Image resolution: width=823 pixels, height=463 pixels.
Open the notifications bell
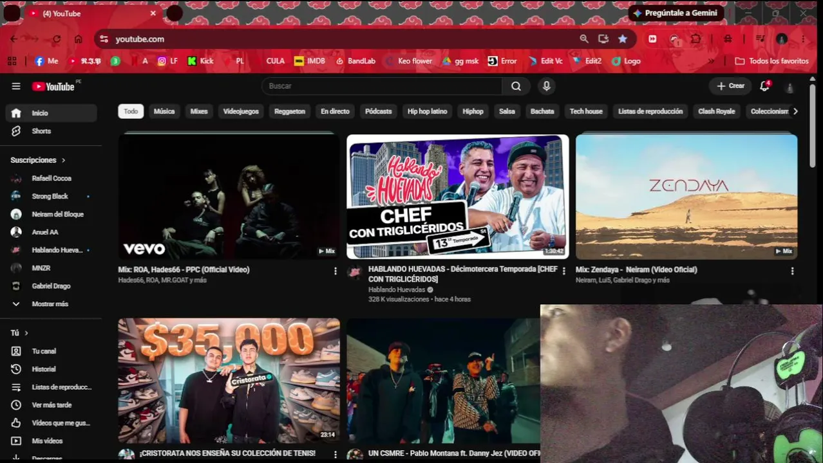(x=764, y=86)
